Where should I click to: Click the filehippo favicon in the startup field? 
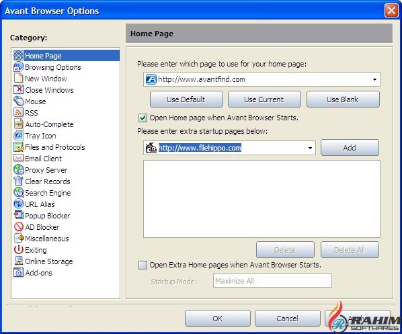[x=151, y=148]
